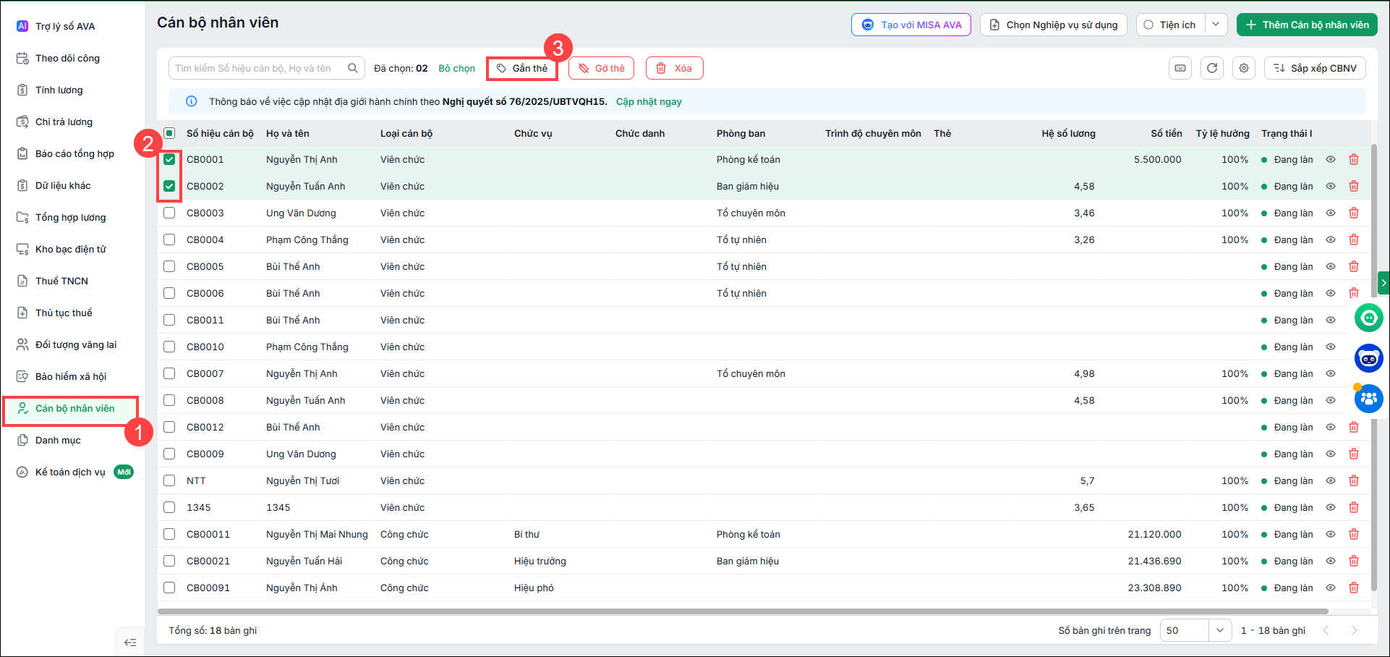Tick the NTT row checkbox
The image size is (1390, 657).
(x=169, y=480)
